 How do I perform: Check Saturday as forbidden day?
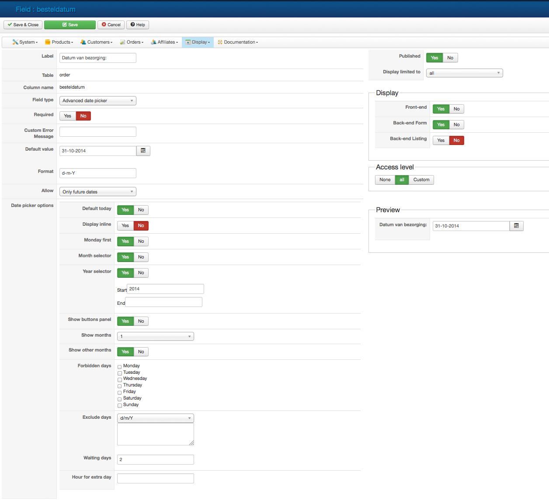[x=120, y=399]
